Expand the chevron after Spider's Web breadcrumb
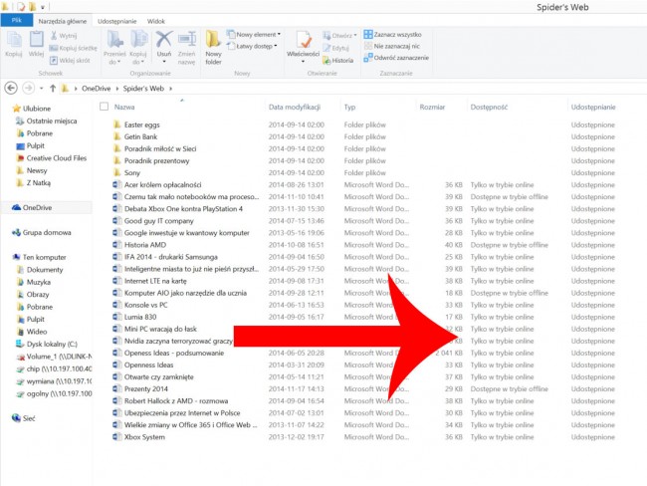Viewport: 647px width, 486px height. [x=171, y=89]
